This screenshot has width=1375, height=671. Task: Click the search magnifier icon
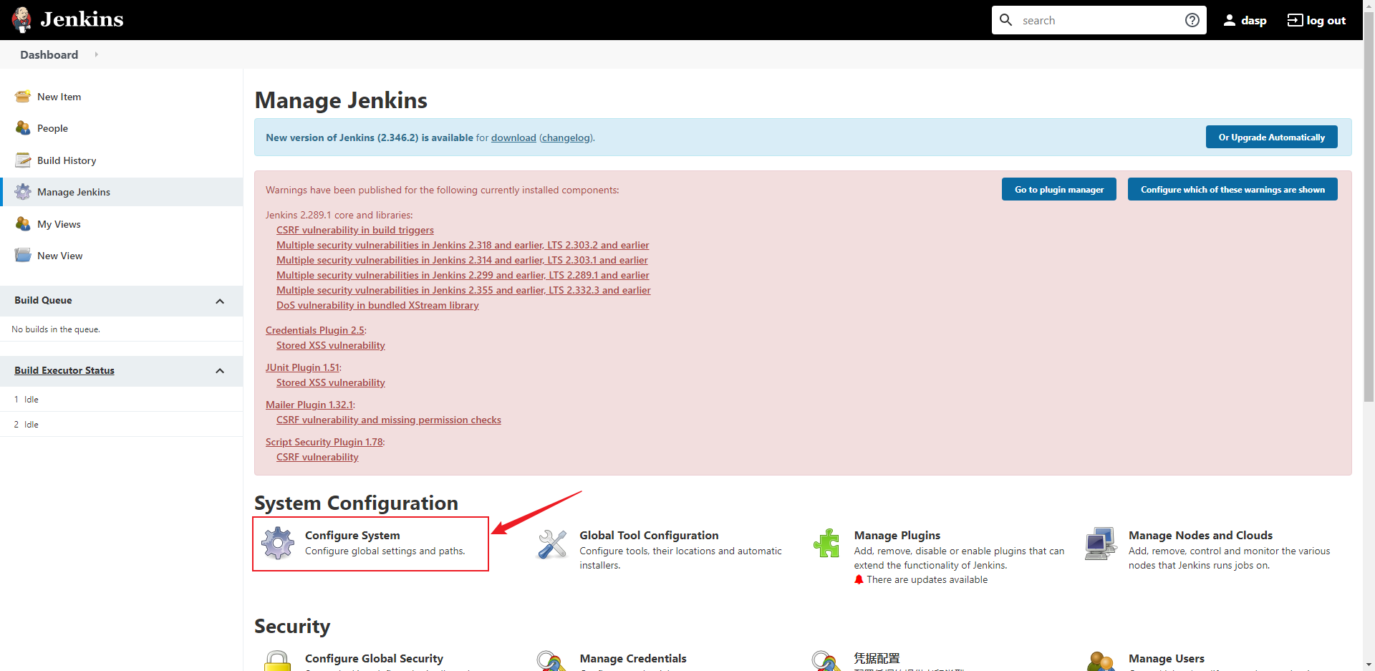pos(1006,20)
